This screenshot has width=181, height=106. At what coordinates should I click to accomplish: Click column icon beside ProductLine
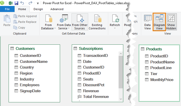[147, 68]
